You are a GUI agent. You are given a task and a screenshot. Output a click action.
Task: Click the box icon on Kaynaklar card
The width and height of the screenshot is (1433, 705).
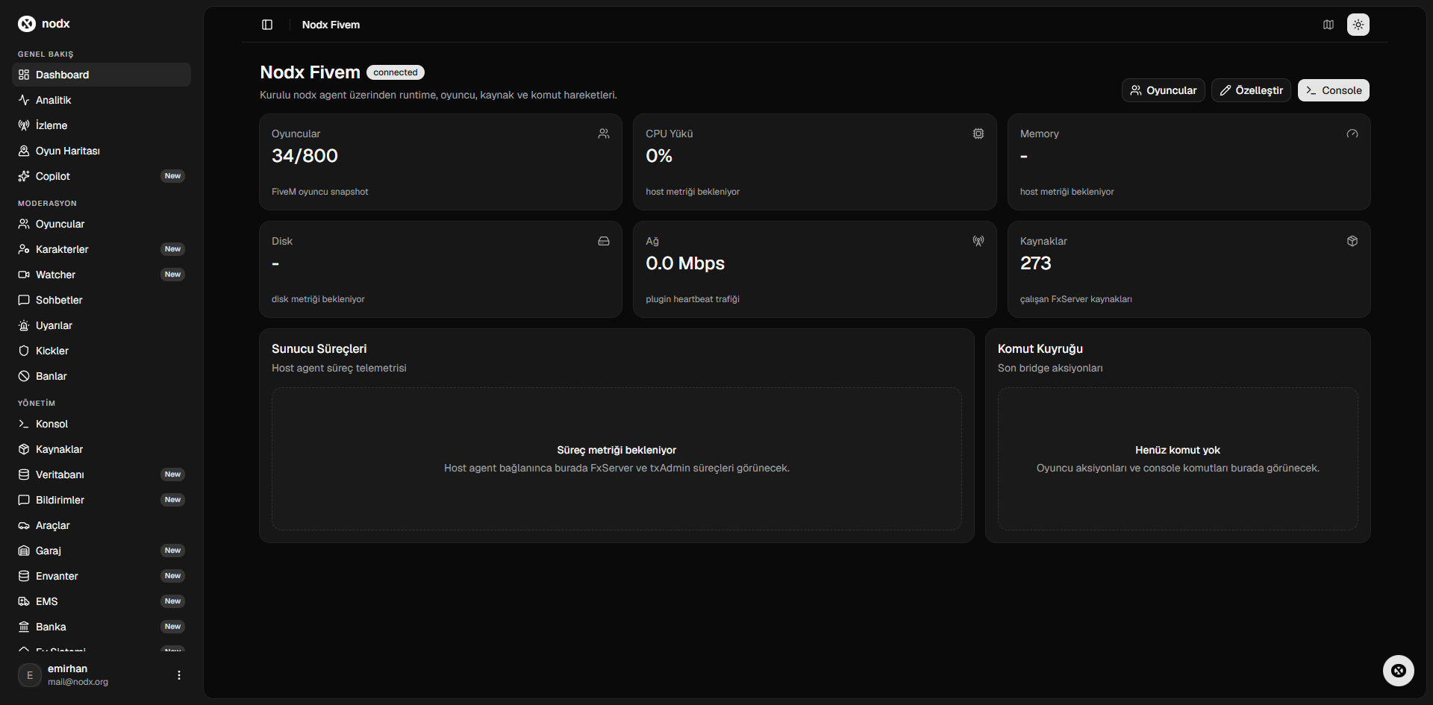(1352, 241)
